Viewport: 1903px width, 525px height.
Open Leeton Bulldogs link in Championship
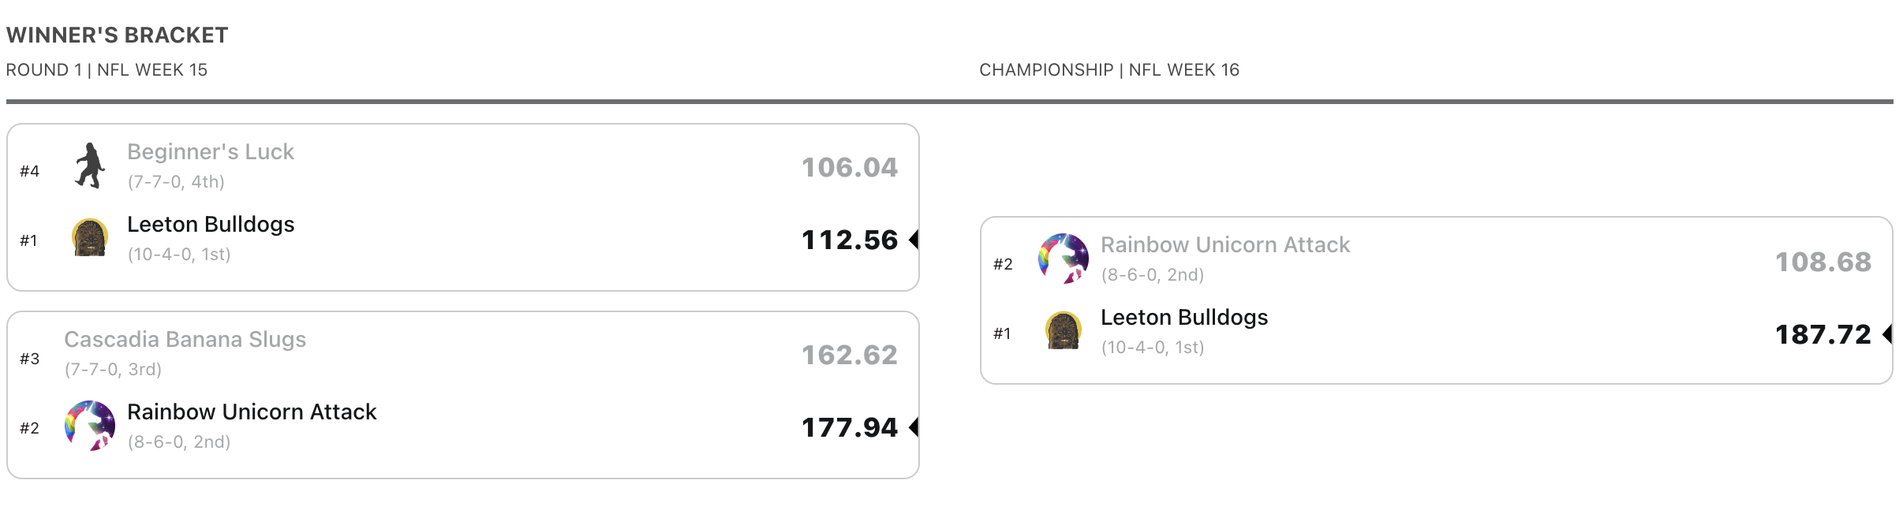pos(1184,317)
